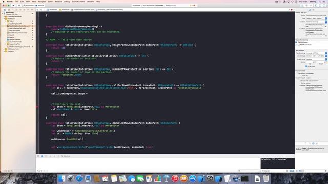328x184 pixels.
Task: Collapse the Supporting Files group
Action: (6, 44)
